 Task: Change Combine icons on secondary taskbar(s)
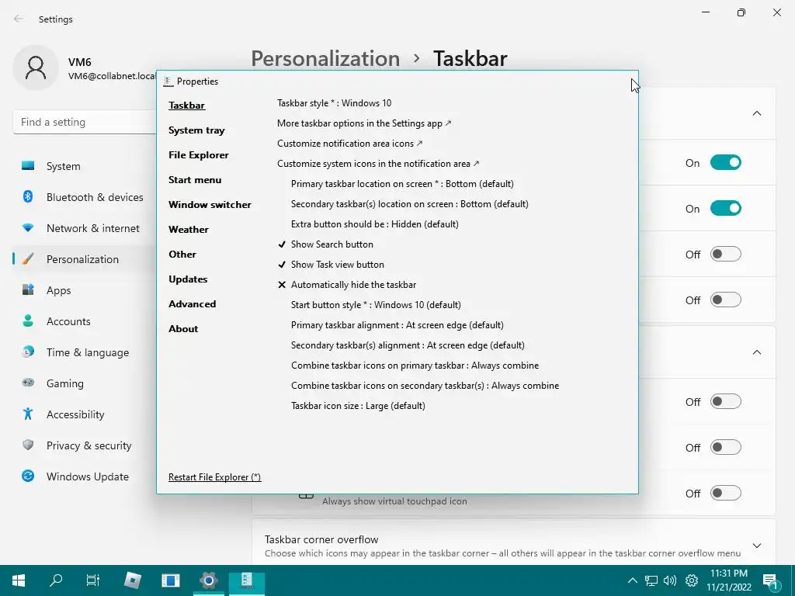[425, 386]
